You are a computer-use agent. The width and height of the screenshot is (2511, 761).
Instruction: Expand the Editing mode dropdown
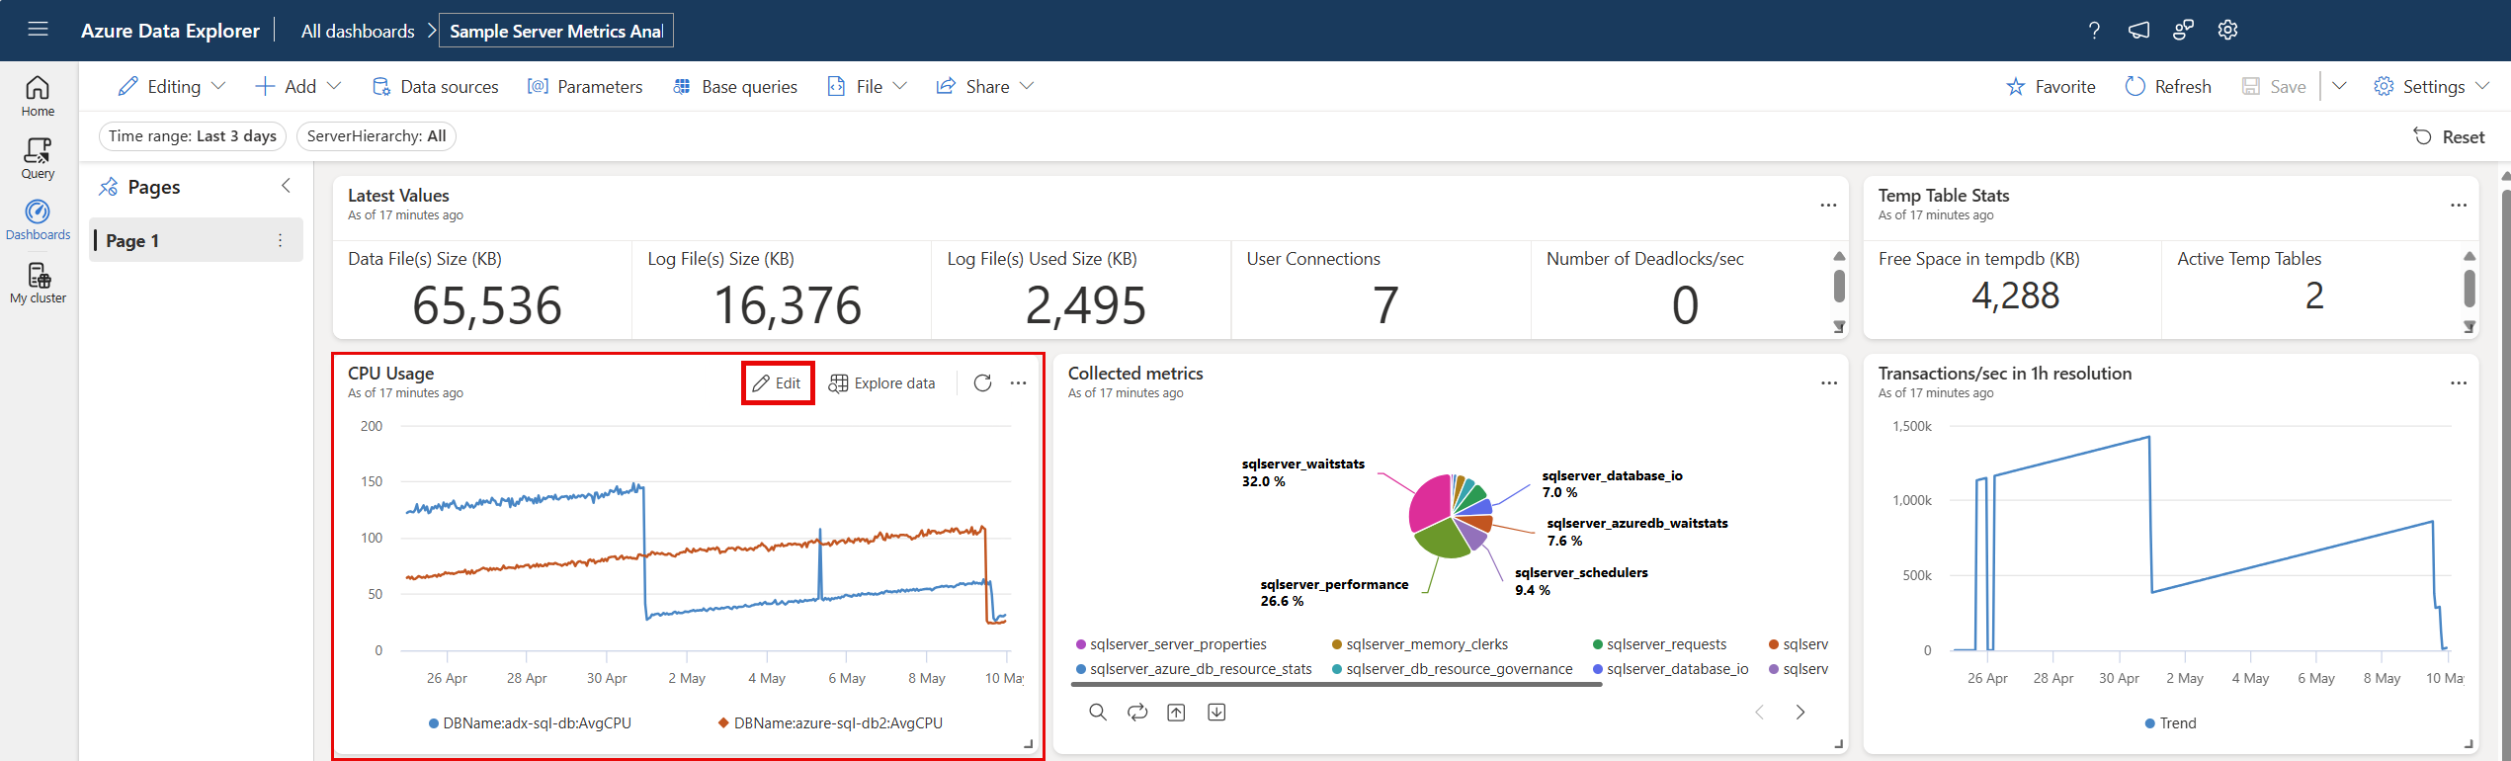click(172, 87)
